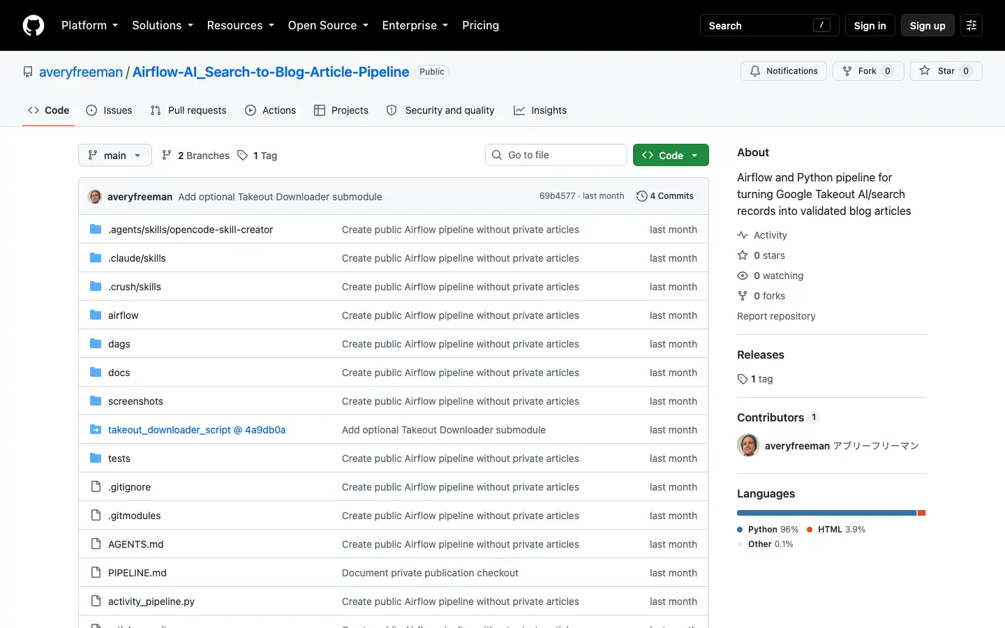Open the Security and quality tab
Image resolution: width=1005 pixels, height=628 pixels.
(x=440, y=110)
